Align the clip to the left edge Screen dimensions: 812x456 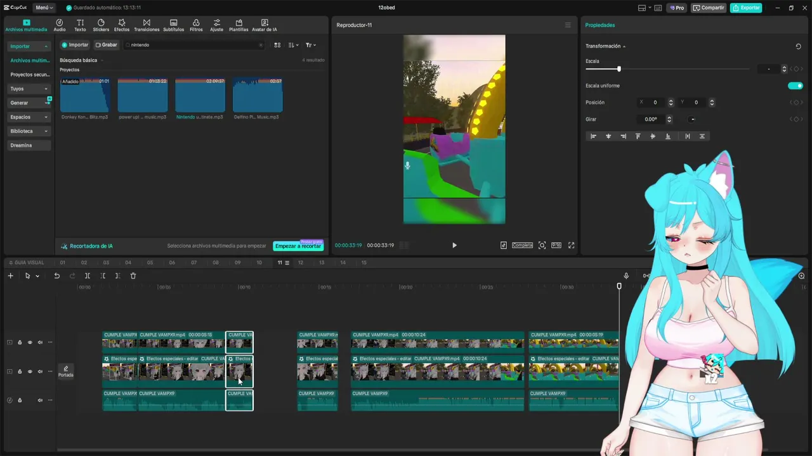click(x=593, y=136)
